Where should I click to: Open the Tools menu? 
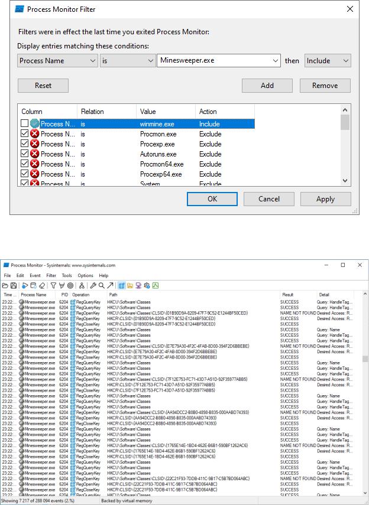[x=67, y=275]
